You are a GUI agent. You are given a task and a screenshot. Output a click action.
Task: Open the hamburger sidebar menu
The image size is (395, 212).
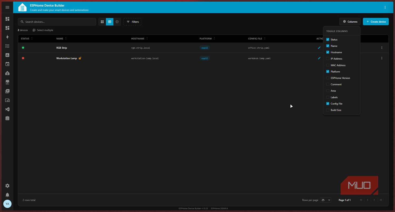pyautogui.click(x=7, y=7)
